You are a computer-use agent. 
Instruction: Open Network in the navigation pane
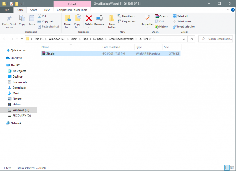point(14,123)
